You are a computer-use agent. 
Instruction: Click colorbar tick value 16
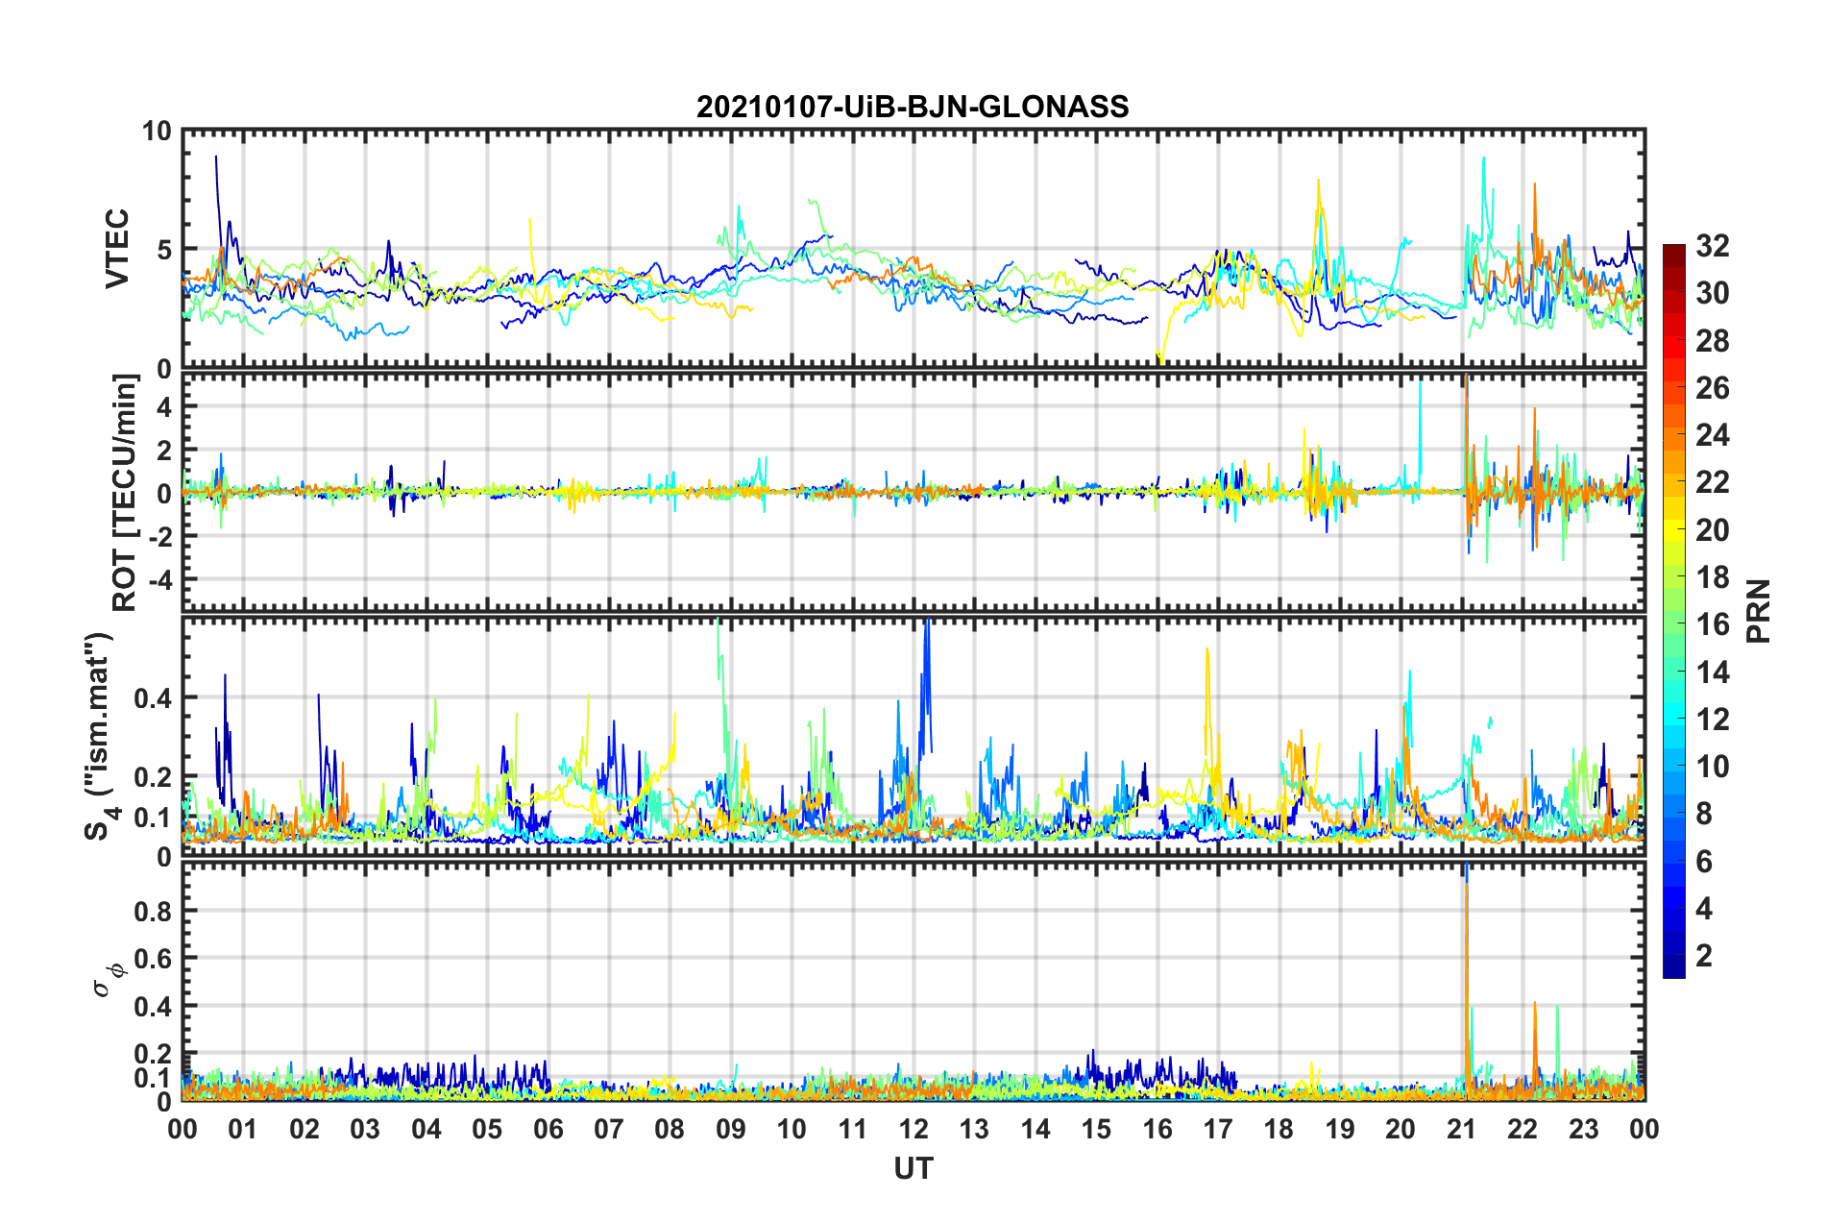pyautogui.click(x=1712, y=624)
